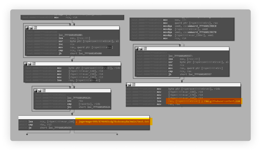The width and height of the screenshot is (261, 152).
Task: Click the pencil edit icon on loc_7FF660105557 block
Action: click(x=141, y=49)
